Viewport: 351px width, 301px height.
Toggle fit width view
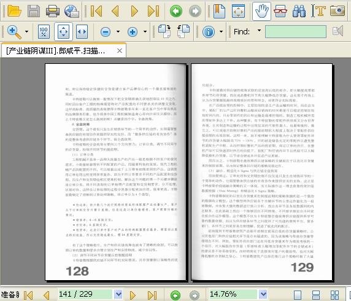coord(82,32)
